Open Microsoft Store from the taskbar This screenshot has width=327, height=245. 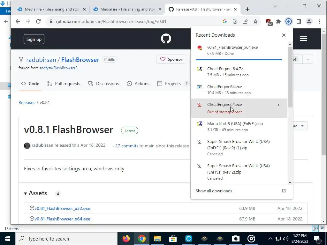coord(173,239)
